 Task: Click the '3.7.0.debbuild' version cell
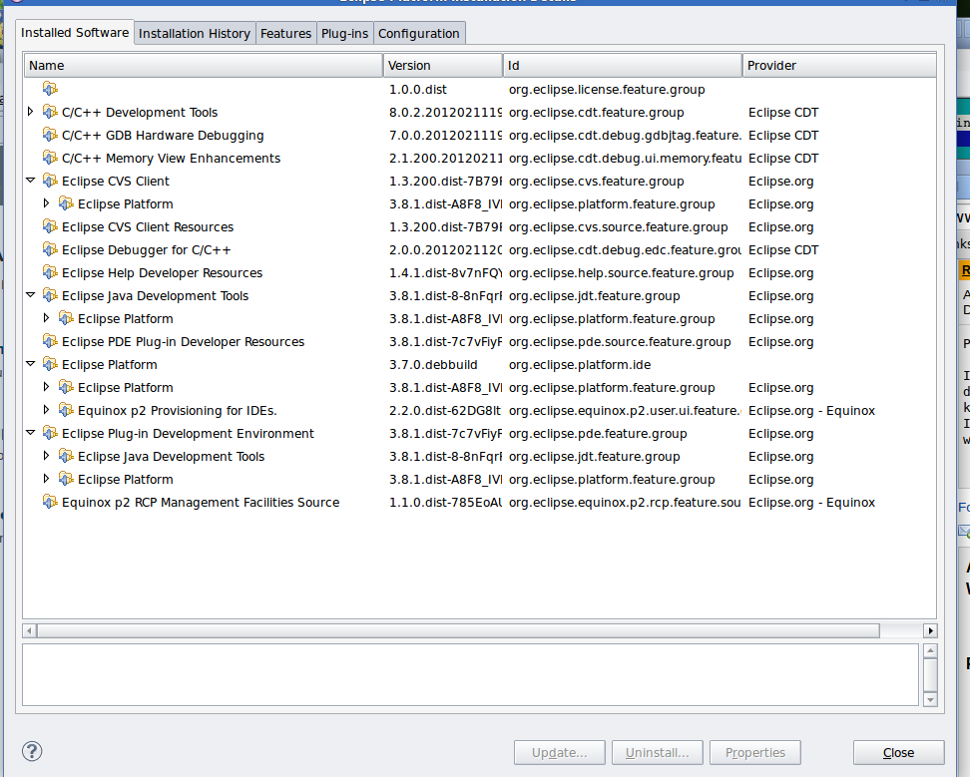(x=433, y=365)
